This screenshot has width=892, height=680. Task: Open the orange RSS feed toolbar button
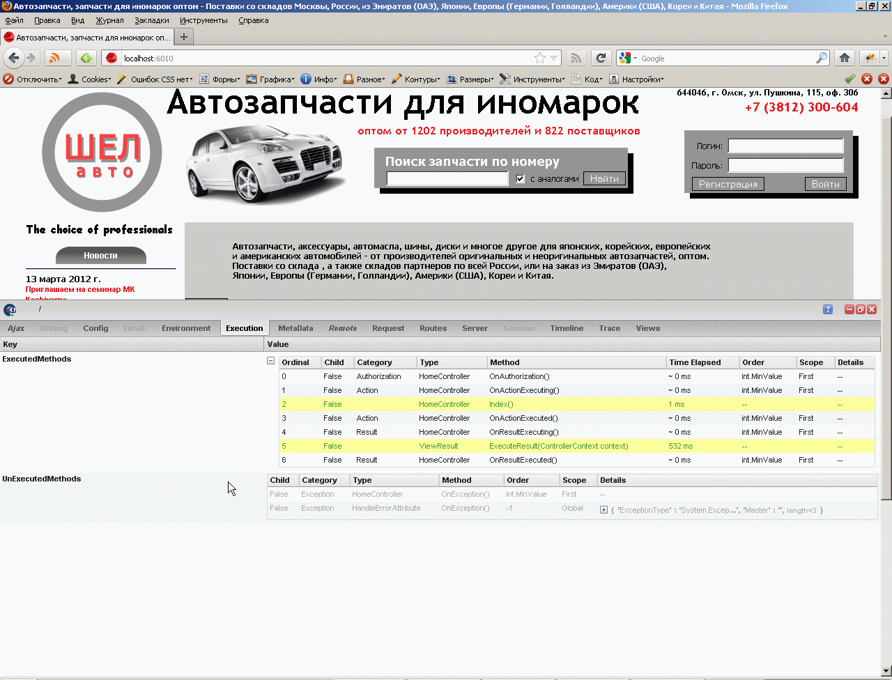(x=58, y=58)
